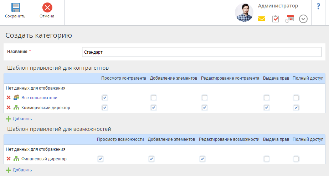Screen dimensions: 329x176
Task: Open the tasks clipboard icon
Action: click(x=275, y=19)
